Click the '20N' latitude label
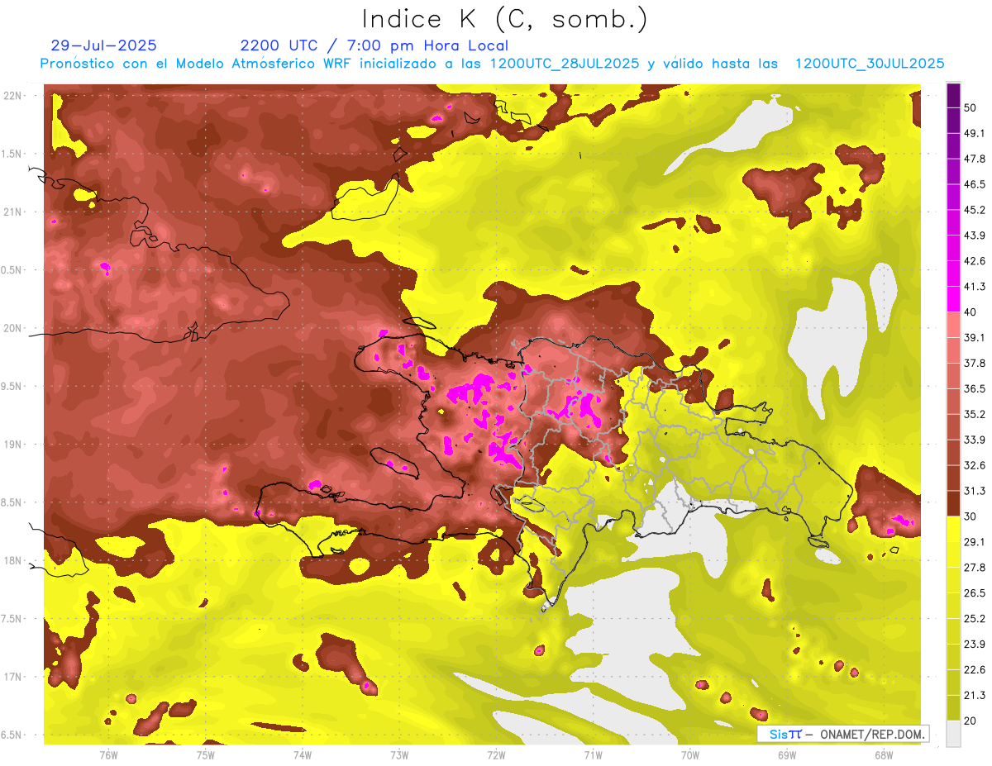The width and height of the screenshot is (992, 766). [13, 328]
